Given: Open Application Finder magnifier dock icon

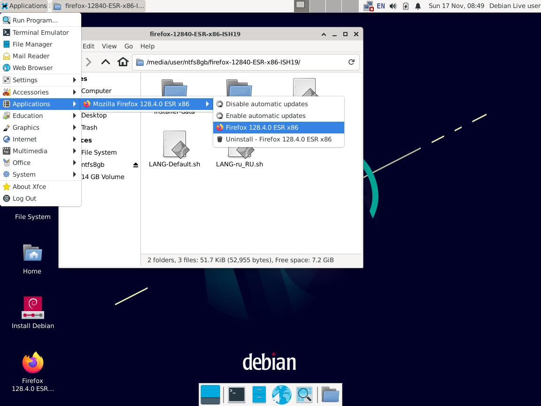Looking at the screenshot, I should pyautogui.click(x=304, y=394).
